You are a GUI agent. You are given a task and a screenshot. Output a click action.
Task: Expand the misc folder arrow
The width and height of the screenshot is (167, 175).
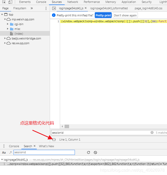point(8,29)
